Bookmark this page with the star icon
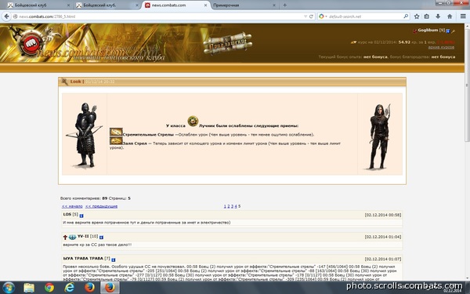 pyautogui.click(x=417, y=16)
